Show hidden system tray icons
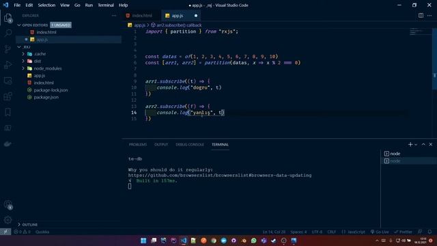This screenshot has width=437, height=246. tap(377, 241)
